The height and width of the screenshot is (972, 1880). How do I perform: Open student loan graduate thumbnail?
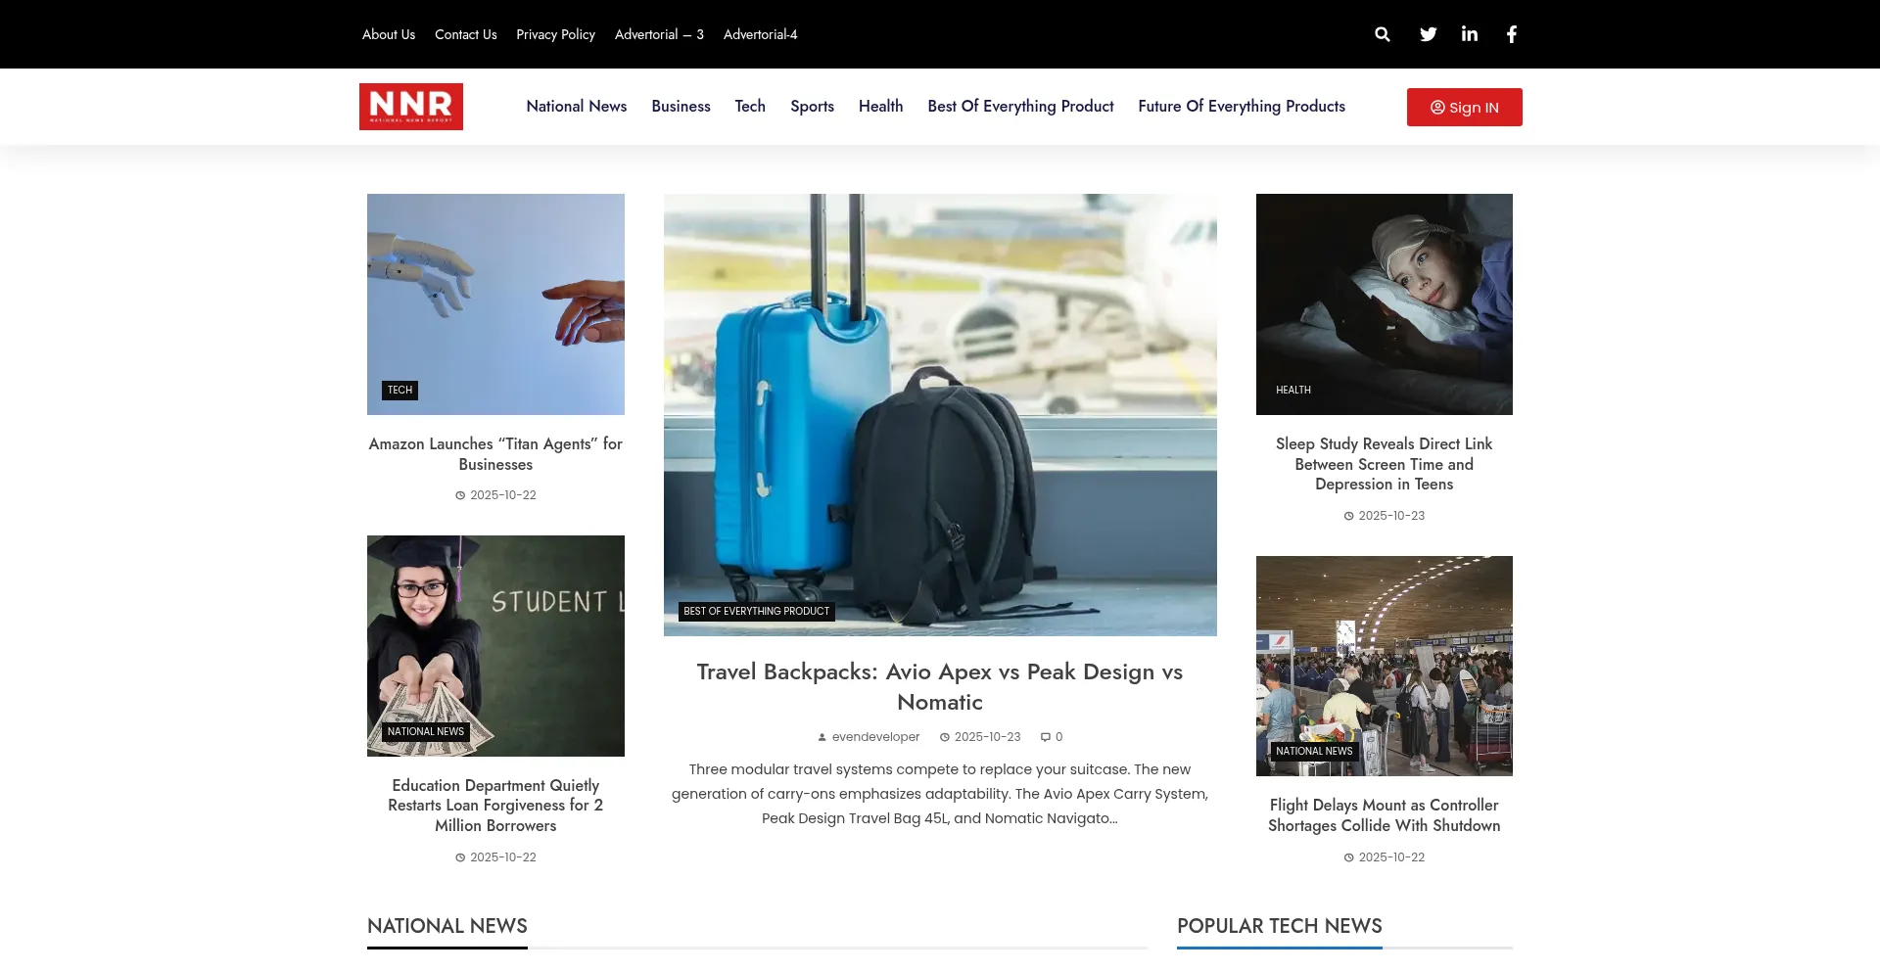(495, 646)
